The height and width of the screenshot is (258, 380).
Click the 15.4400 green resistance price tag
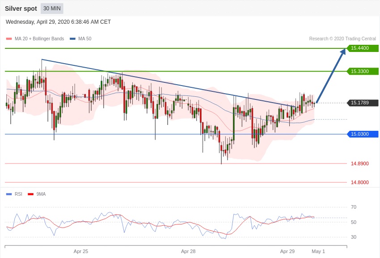pyautogui.click(x=363, y=48)
